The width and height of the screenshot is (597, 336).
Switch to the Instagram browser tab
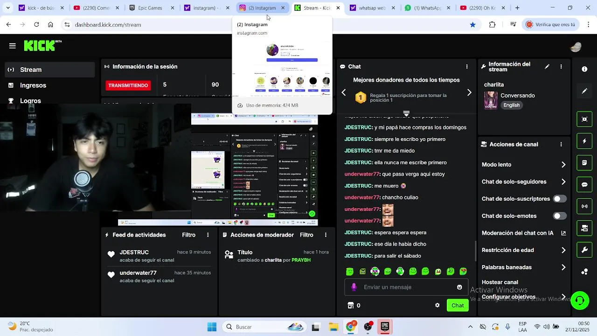click(262, 8)
